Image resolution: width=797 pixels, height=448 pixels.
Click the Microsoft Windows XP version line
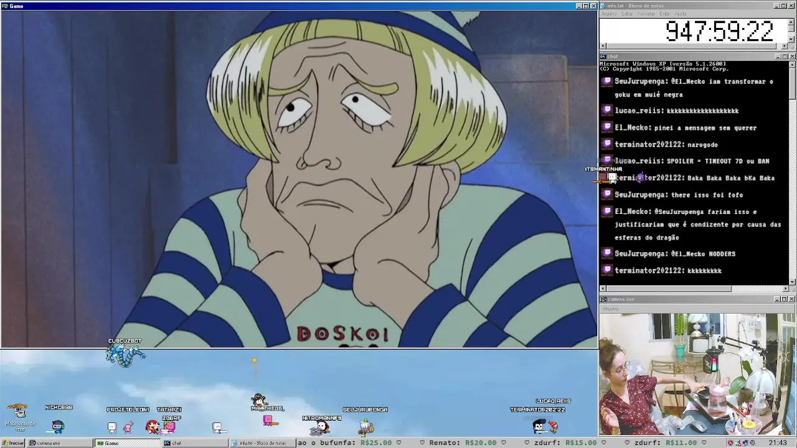point(663,63)
